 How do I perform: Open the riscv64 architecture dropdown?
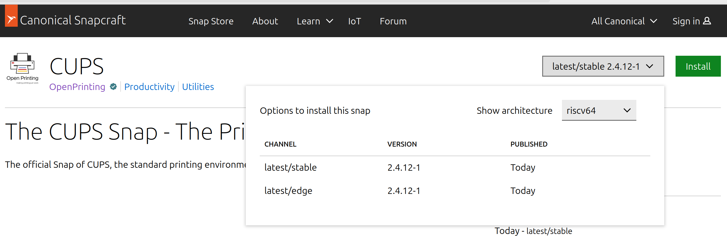click(599, 110)
